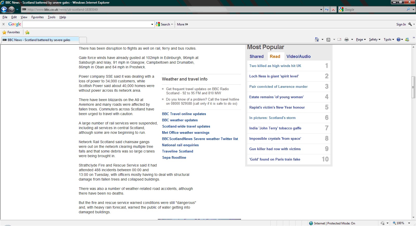
Task: Click the browser Forward arrow button
Action: coord(11,10)
